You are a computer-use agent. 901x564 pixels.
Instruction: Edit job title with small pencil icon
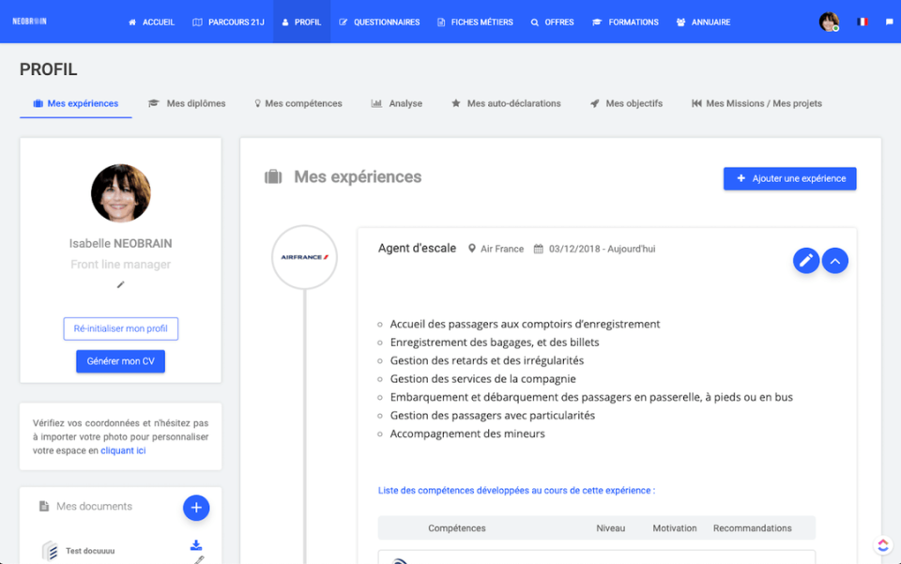tap(121, 284)
